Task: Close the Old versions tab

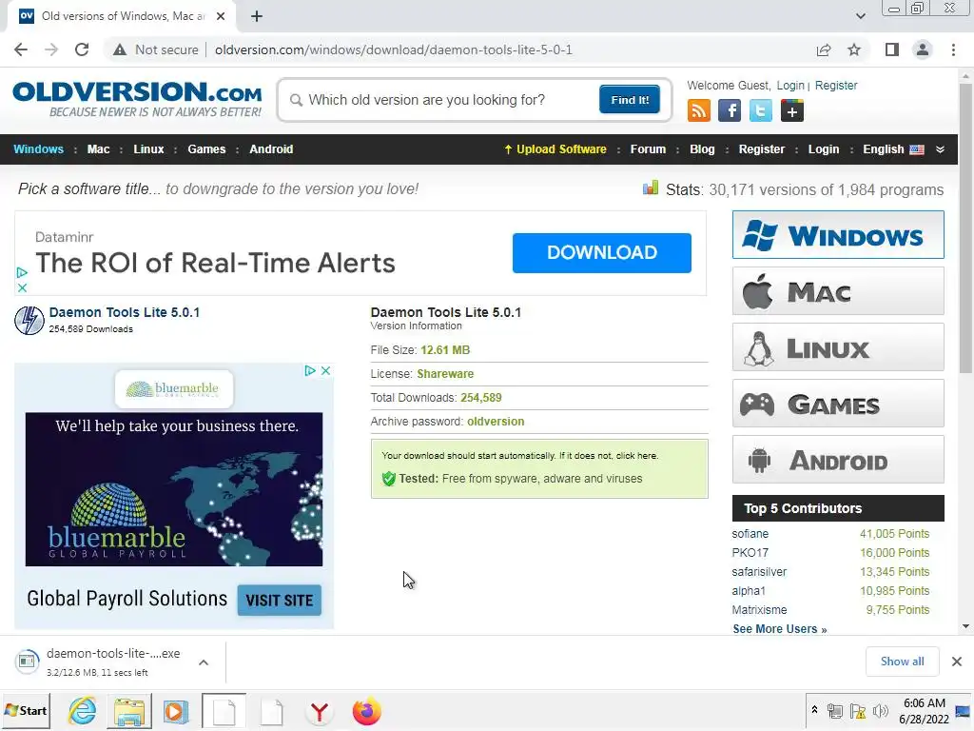Action: (x=221, y=16)
